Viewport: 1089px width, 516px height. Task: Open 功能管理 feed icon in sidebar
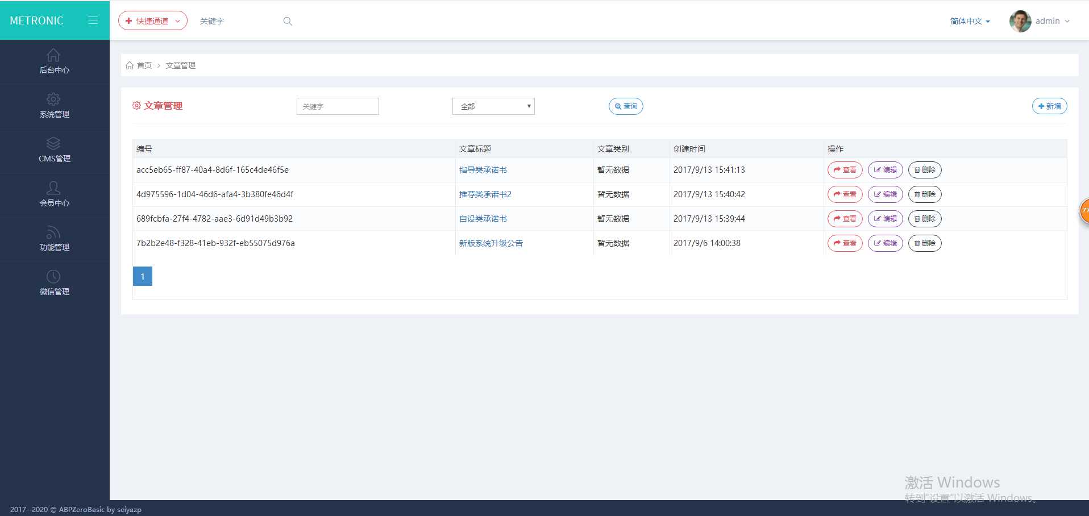(x=53, y=232)
